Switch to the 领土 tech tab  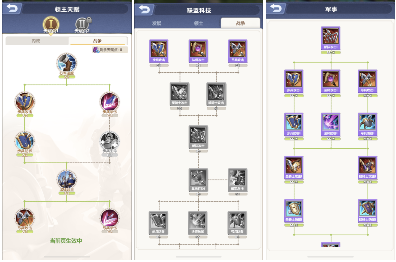click(x=199, y=23)
